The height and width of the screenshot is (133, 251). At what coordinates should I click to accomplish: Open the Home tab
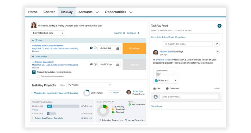coord(33,12)
